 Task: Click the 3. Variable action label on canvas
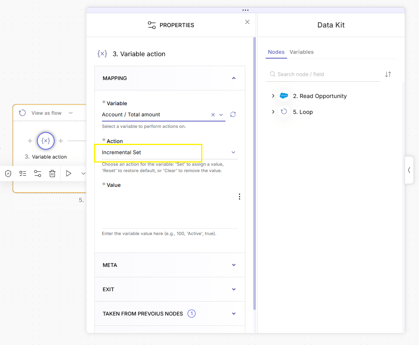click(46, 157)
